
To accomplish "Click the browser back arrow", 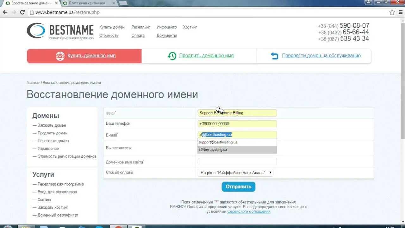I will pyautogui.click(x=5, y=12).
